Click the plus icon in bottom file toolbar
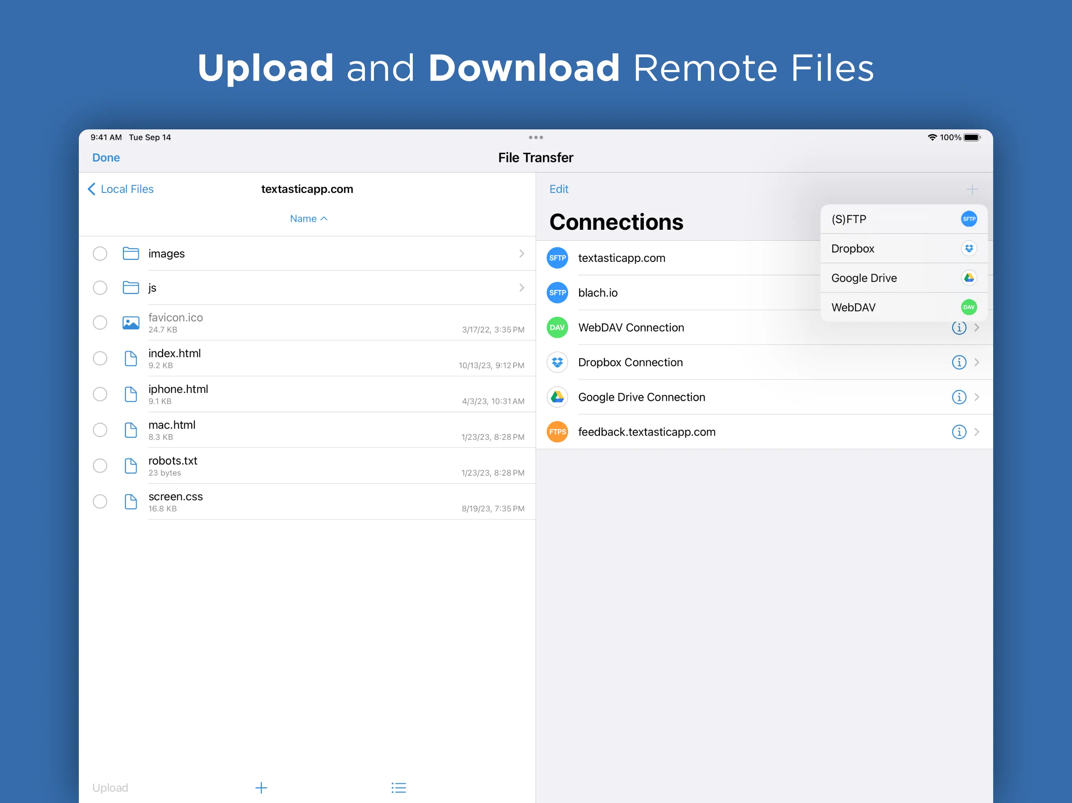This screenshot has height=803, width=1072. click(x=261, y=787)
